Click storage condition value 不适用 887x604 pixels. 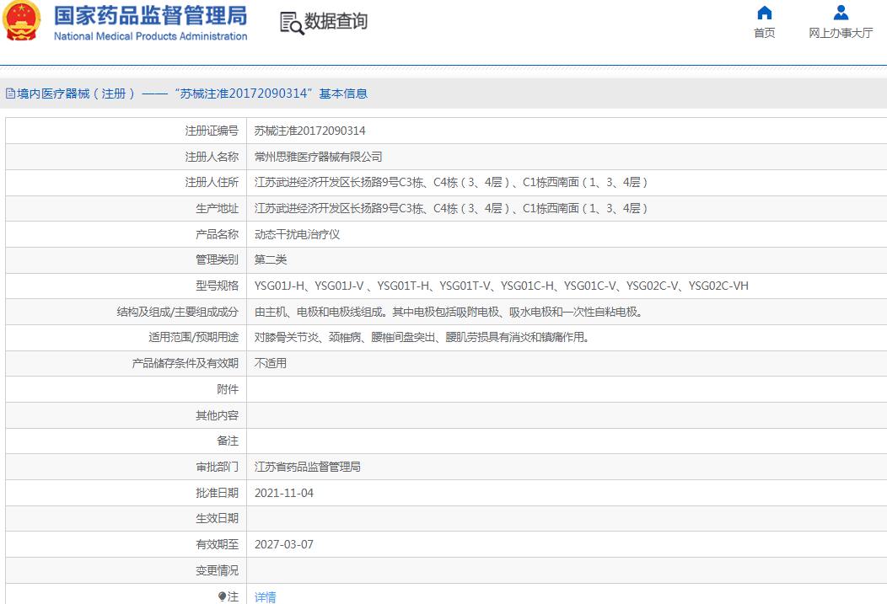(271, 363)
